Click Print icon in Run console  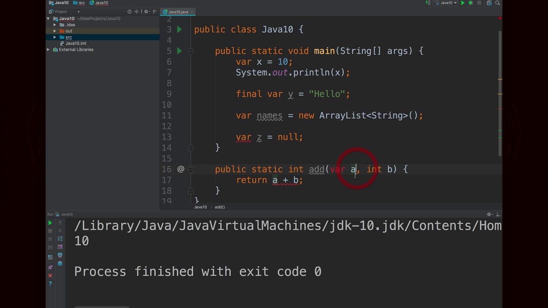[60, 255]
